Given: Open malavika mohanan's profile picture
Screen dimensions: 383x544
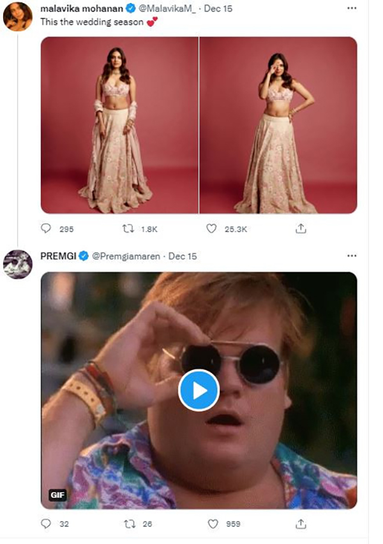Looking at the screenshot, I should [x=18, y=16].
